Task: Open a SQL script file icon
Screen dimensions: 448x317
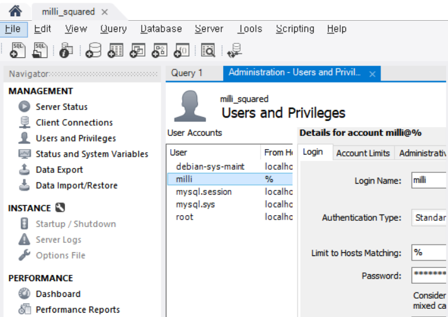Action: coord(40,50)
